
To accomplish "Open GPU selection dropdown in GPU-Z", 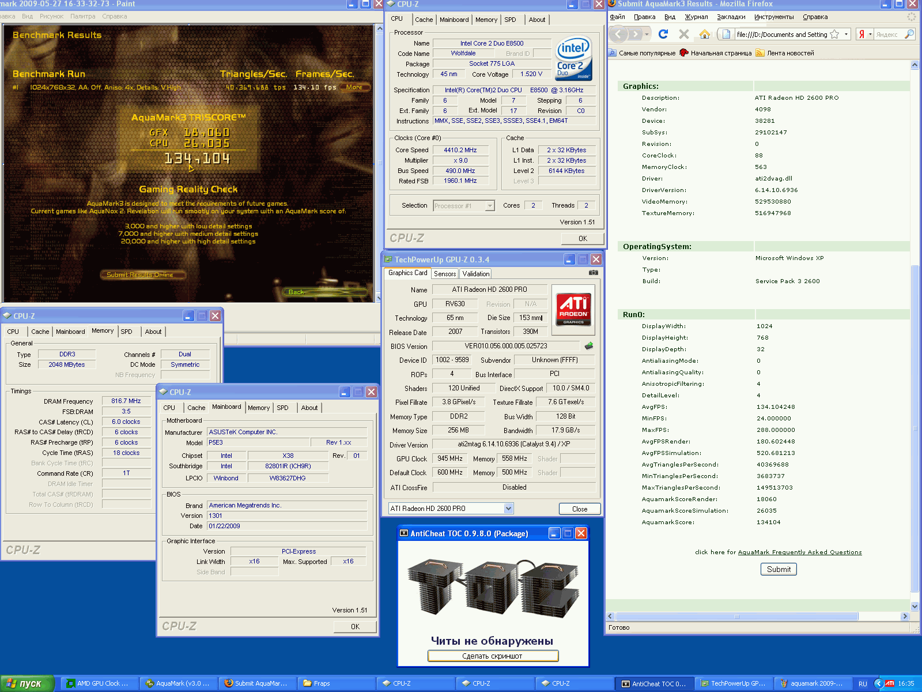I will pyautogui.click(x=508, y=509).
